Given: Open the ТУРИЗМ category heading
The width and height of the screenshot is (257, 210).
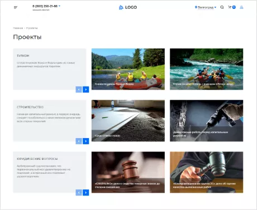Looking at the screenshot, I should pyautogui.click(x=23, y=56).
